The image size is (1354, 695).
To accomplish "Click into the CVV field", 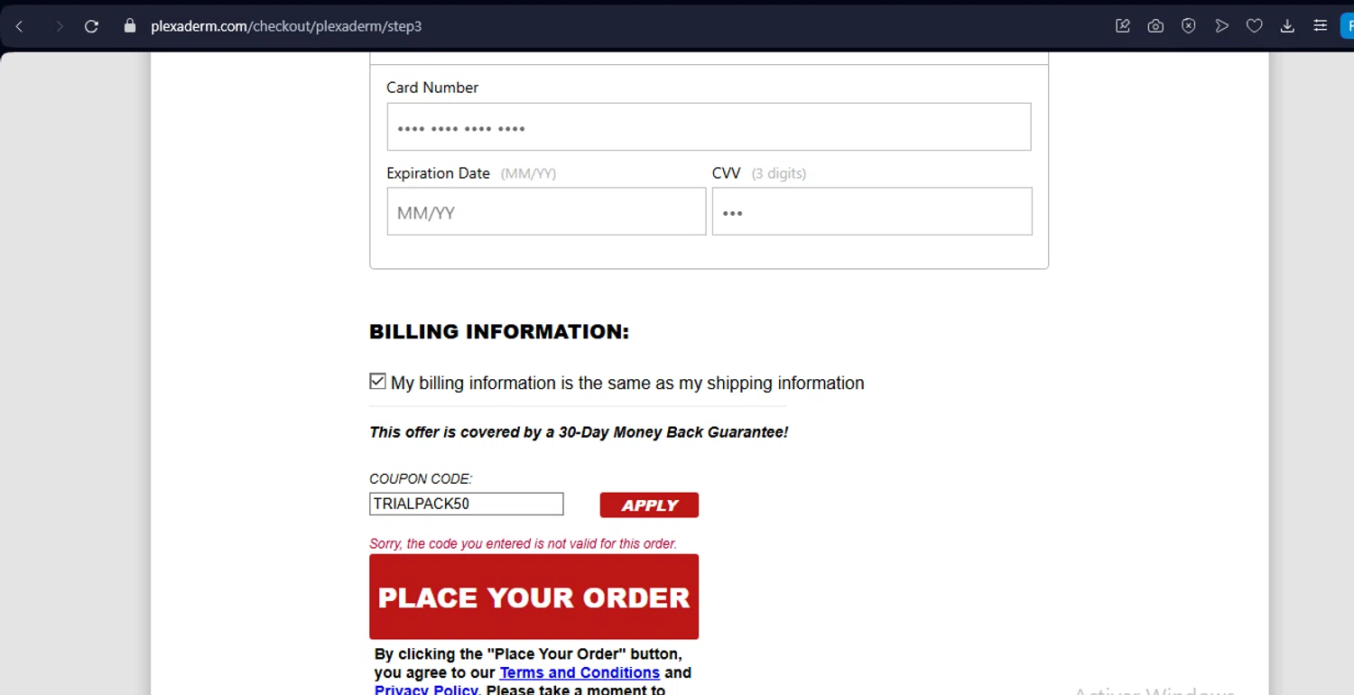I will click(871, 212).
